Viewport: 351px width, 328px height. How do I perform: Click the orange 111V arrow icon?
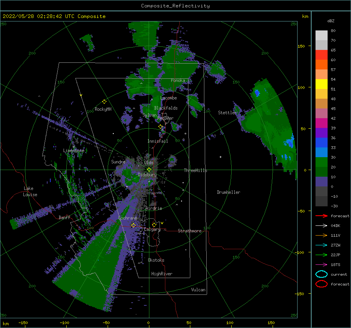tap(321, 235)
